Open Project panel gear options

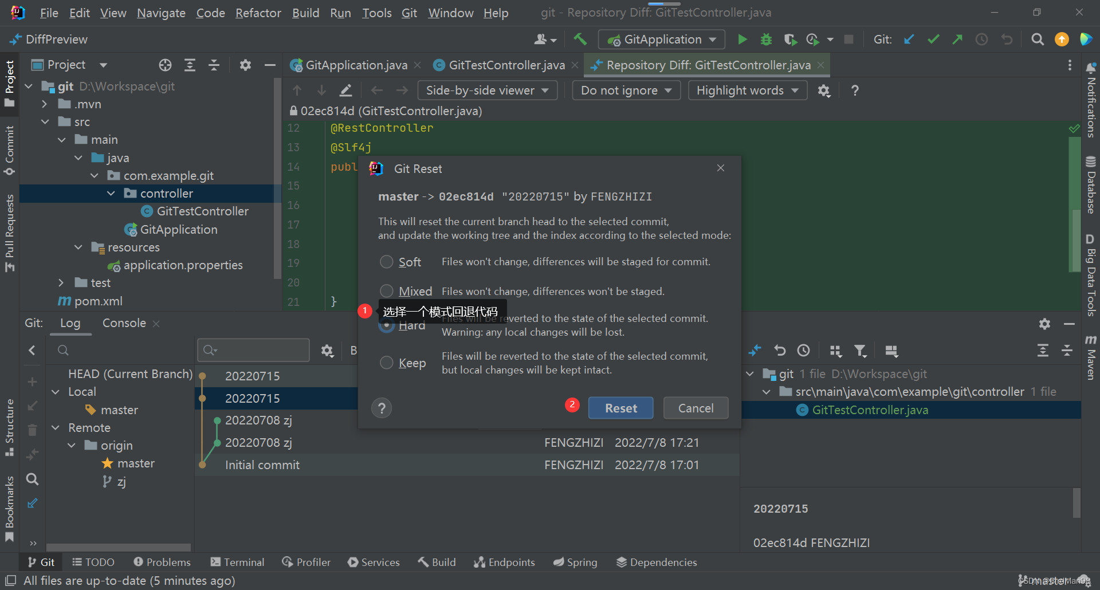click(x=245, y=65)
